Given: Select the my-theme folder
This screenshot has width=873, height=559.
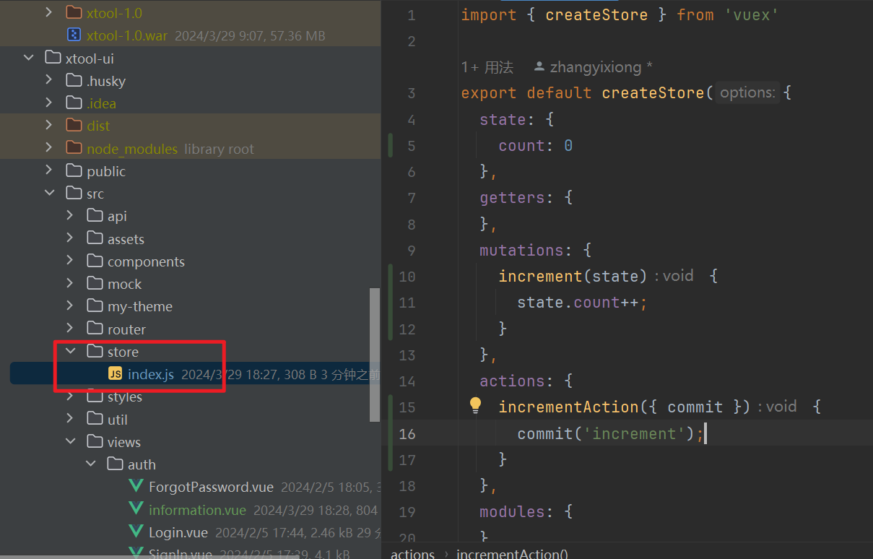Looking at the screenshot, I should pyautogui.click(x=139, y=307).
